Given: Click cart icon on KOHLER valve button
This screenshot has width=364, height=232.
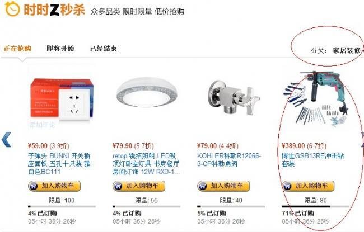Looking at the screenshot, I should [202, 186].
